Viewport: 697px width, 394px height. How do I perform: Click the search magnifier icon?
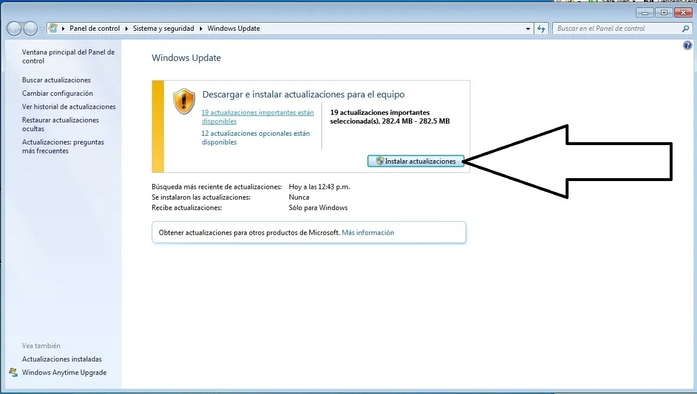point(685,28)
